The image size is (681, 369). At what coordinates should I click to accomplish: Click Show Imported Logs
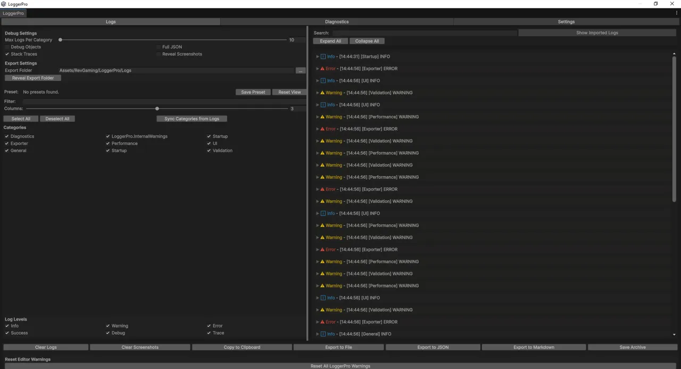coord(597,33)
